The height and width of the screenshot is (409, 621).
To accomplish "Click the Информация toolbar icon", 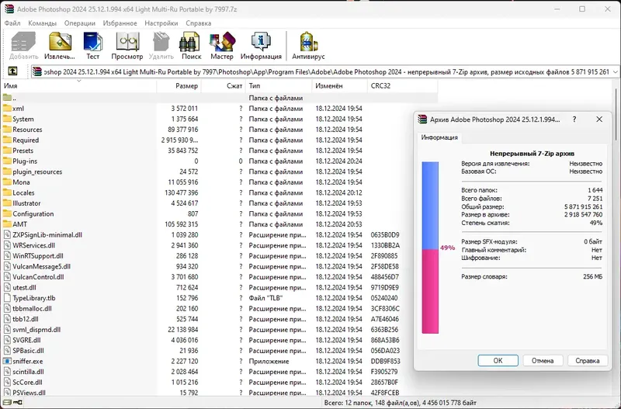I will point(261,42).
